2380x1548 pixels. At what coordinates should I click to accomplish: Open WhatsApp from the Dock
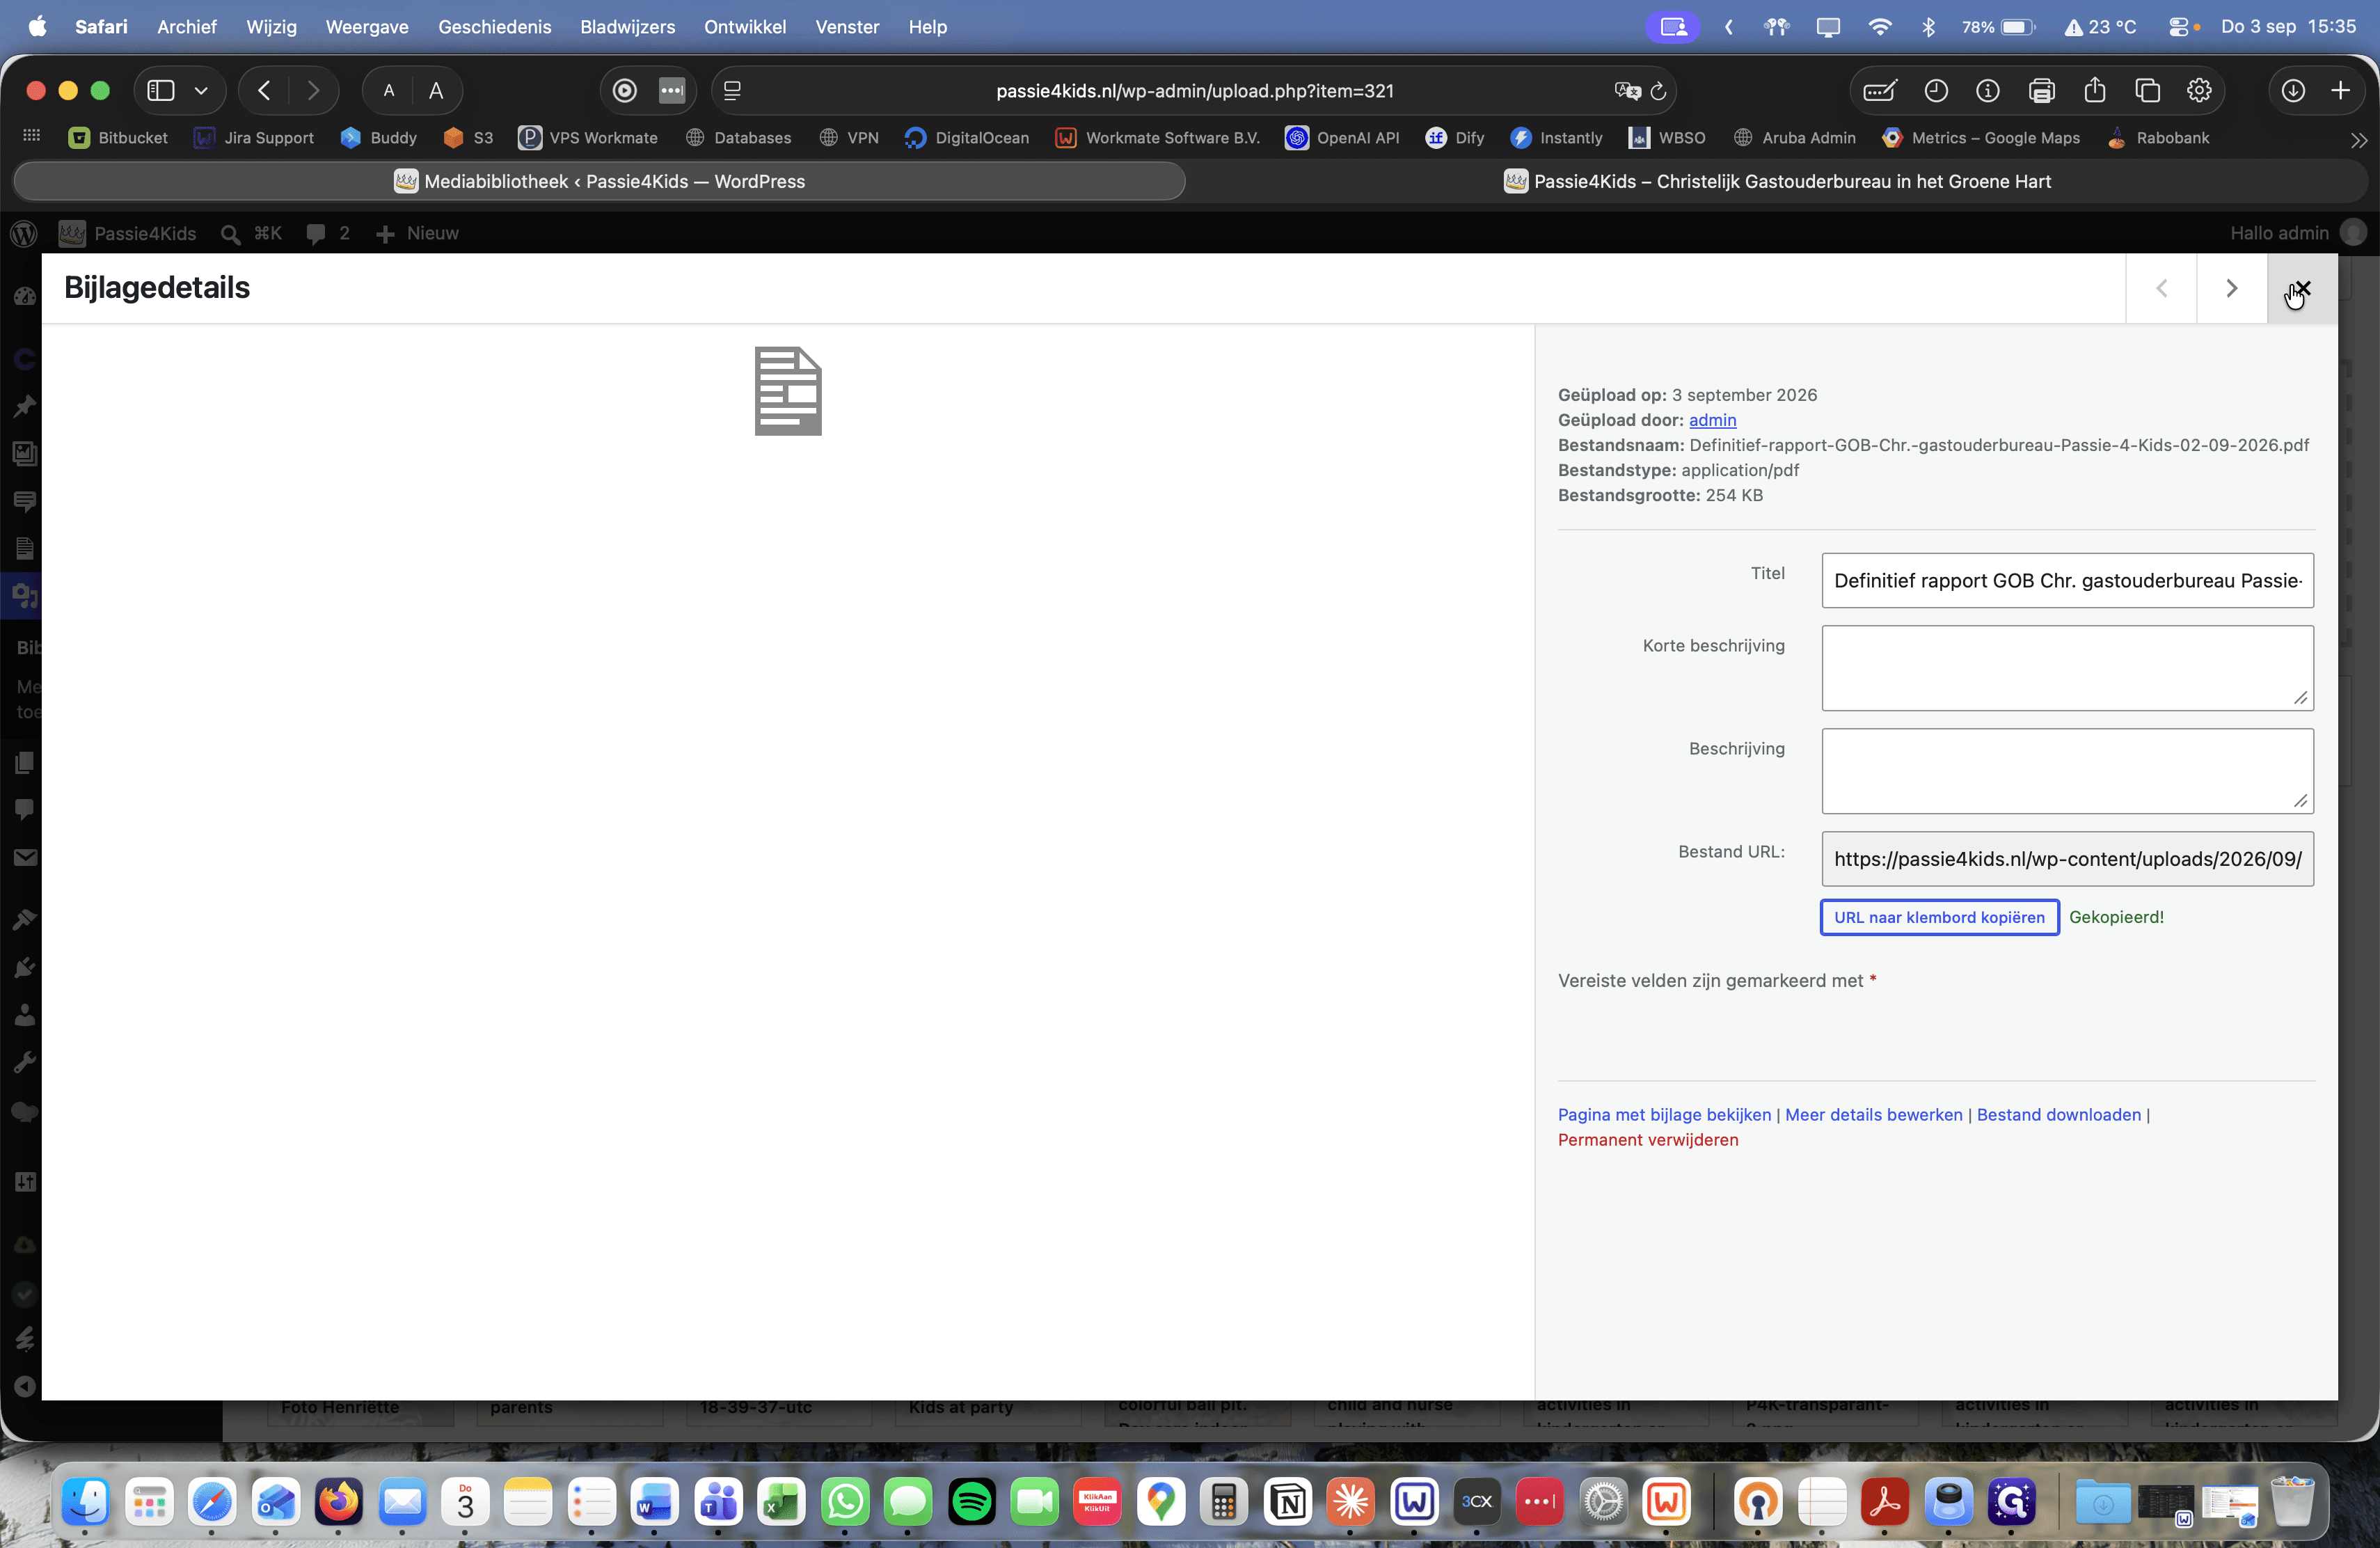click(846, 1501)
